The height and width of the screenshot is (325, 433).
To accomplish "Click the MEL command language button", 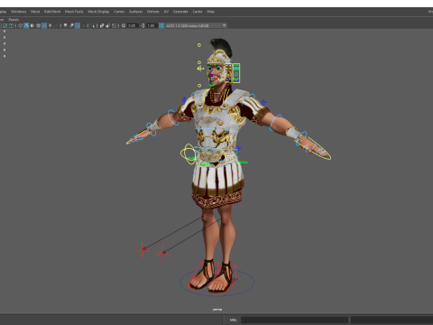I will click(x=233, y=320).
